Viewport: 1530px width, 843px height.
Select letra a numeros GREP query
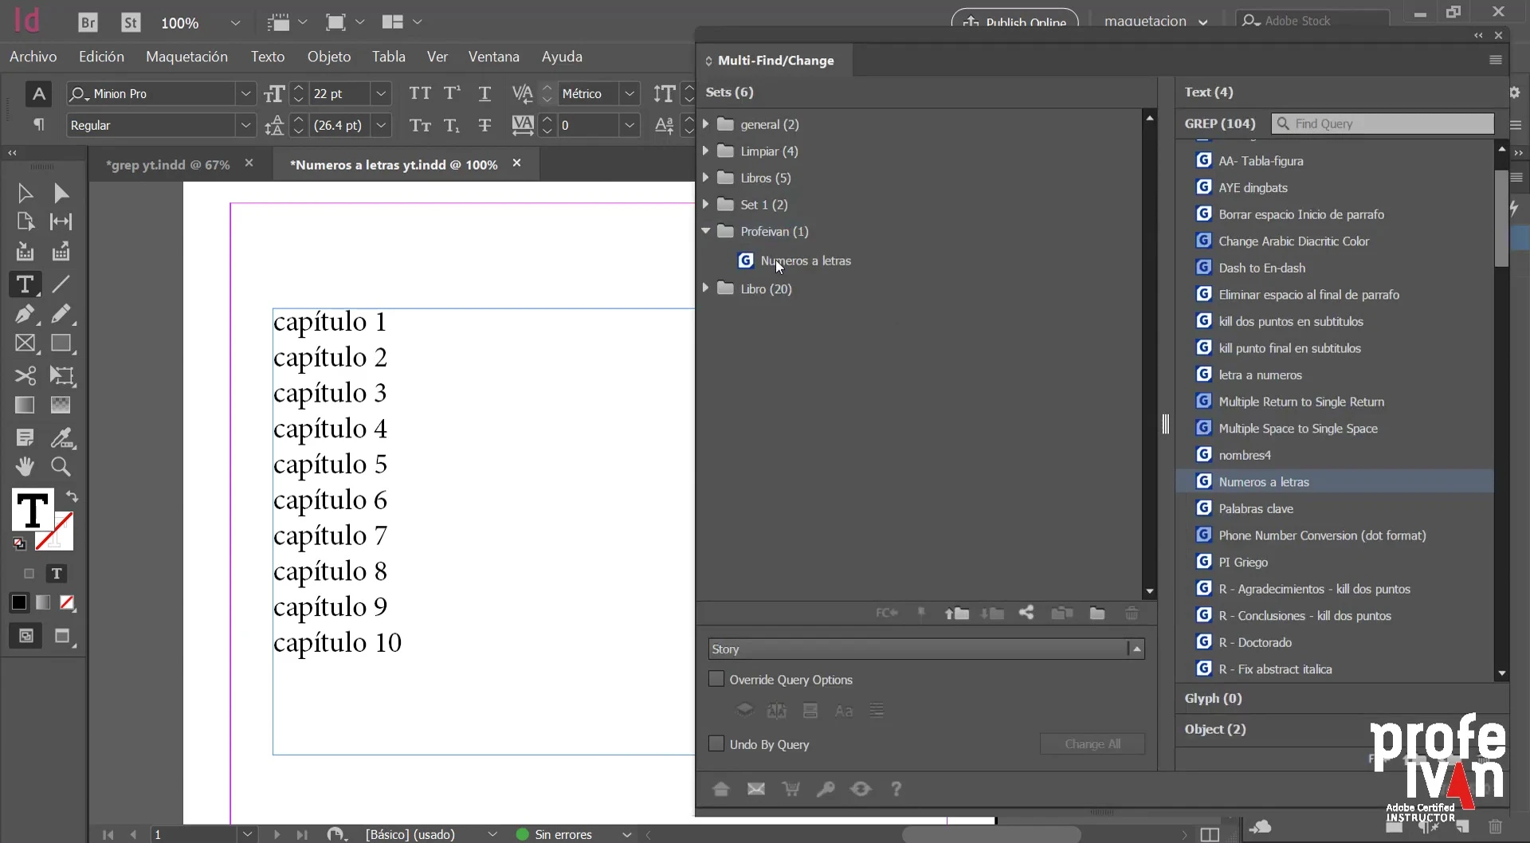tap(1260, 374)
